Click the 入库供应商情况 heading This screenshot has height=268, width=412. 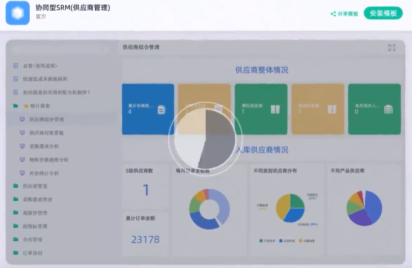[262, 150]
